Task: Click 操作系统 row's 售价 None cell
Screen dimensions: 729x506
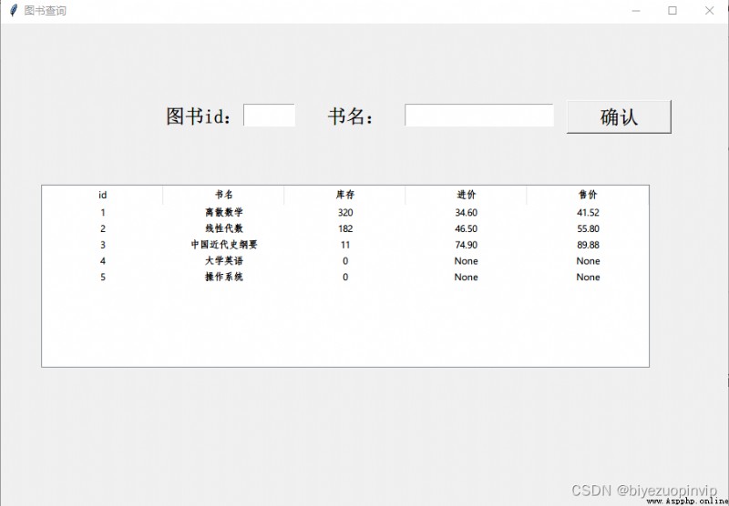Action: pyautogui.click(x=588, y=278)
